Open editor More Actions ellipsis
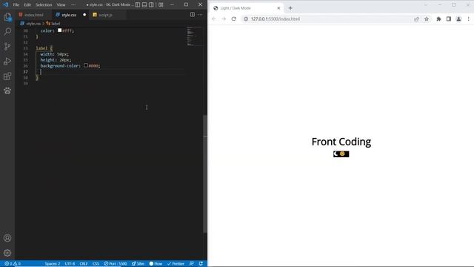Viewport: 474px width, 267px height. pos(201,15)
